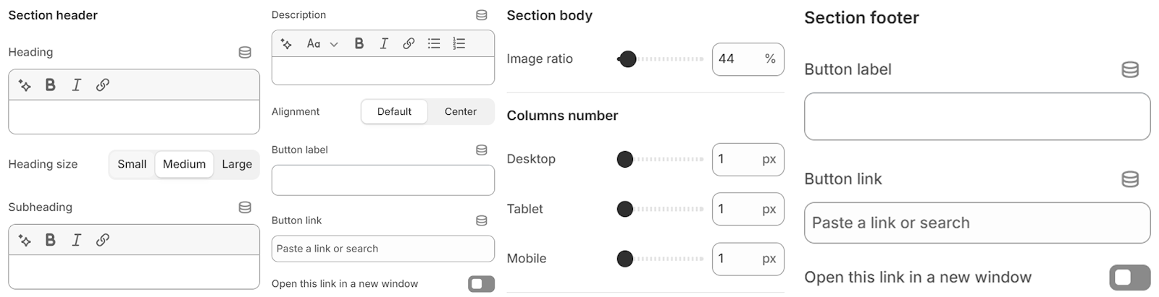Insert link in Heading editor
Image resolution: width=1159 pixels, height=297 pixels.
click(x=103, y=85)
